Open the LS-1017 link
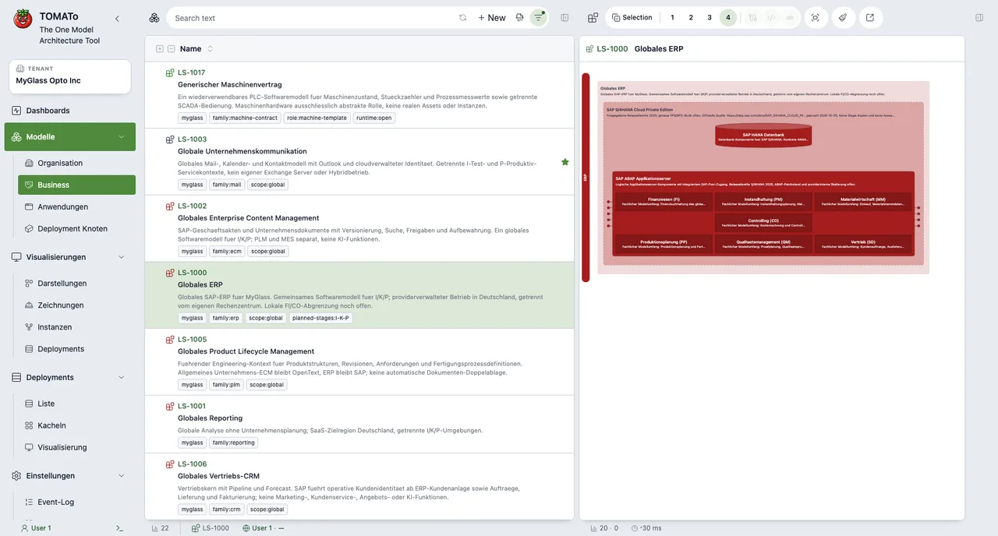The width and height of the screenshot is (998, 536). [191, 73]
